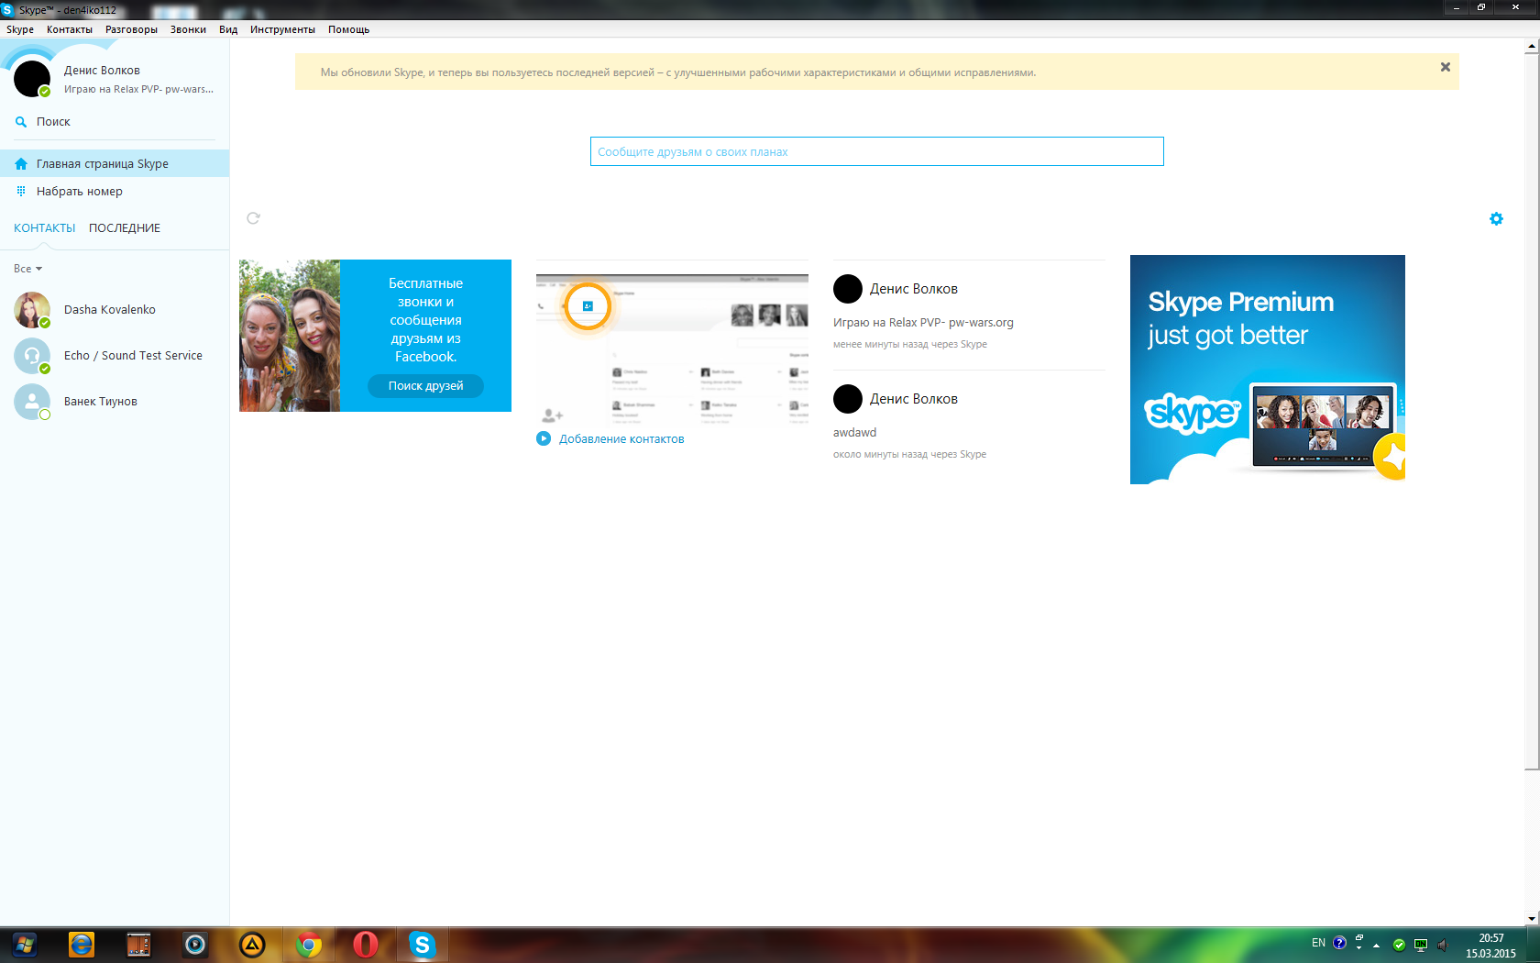This screenshot has width=1540, height=963.
Task: Open the Skype menu
Action: pos(20,29)
